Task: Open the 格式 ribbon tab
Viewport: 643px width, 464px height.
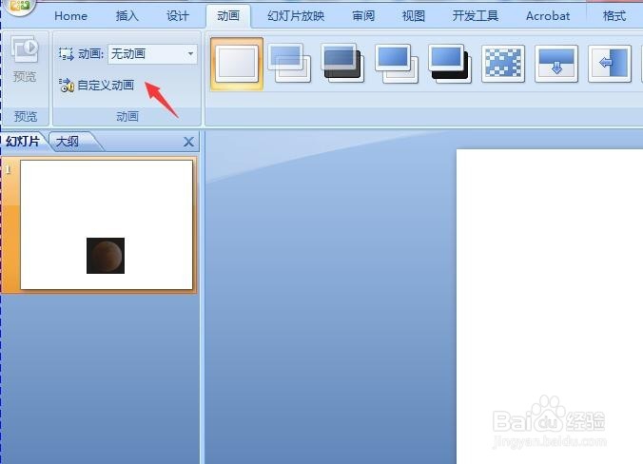Action: [x=614, y=16]
